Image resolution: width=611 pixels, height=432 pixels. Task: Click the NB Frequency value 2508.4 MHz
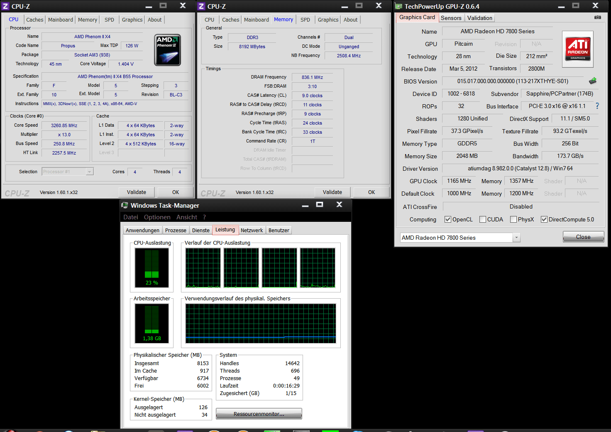349,56
